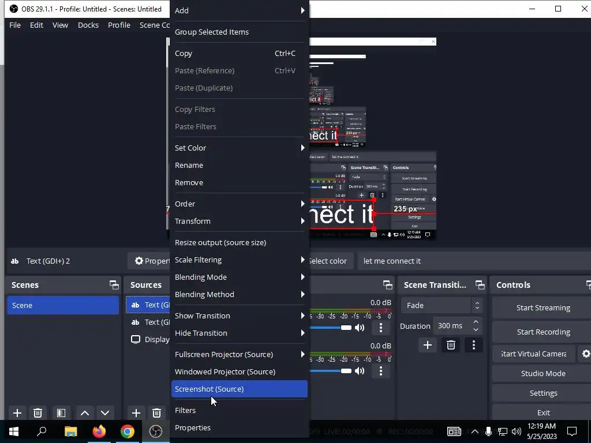The width and height of the screenshot is (591, 443).
Task: Click system tray volume icon
Action: click(517, 431)
